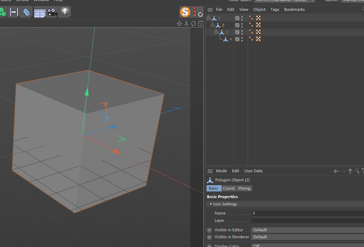Click the UVW checkerboard tag of object 1

258,18
